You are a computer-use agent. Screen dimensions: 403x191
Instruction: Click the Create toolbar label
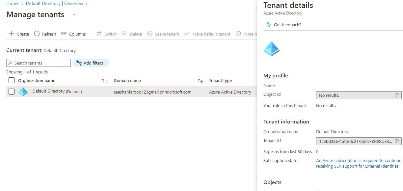click(23, 34)
